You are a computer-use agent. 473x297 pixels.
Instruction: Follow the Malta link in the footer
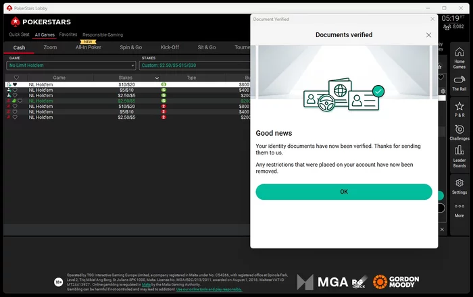[x=147, y=284]
